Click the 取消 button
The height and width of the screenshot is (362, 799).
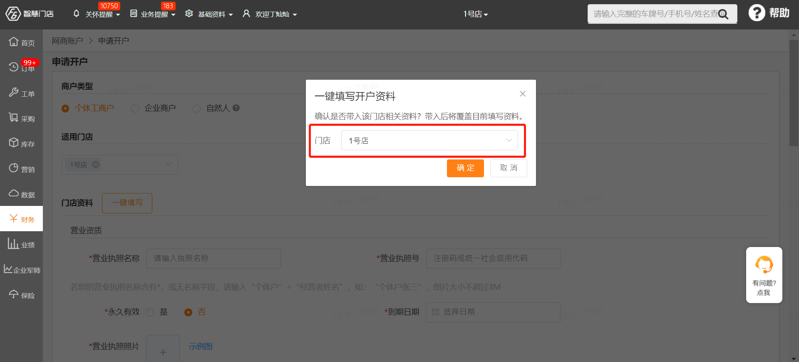point(509,168)
